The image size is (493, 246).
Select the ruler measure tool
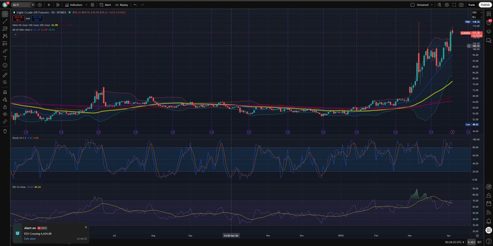pos(5,75)
